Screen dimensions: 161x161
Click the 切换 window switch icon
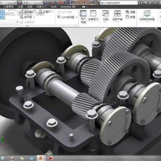(105, 13)
